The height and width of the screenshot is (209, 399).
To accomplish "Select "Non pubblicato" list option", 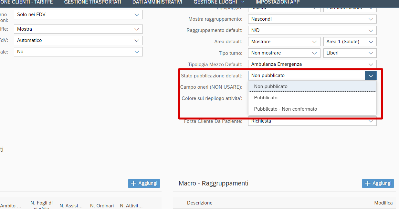I will point(270,86).
